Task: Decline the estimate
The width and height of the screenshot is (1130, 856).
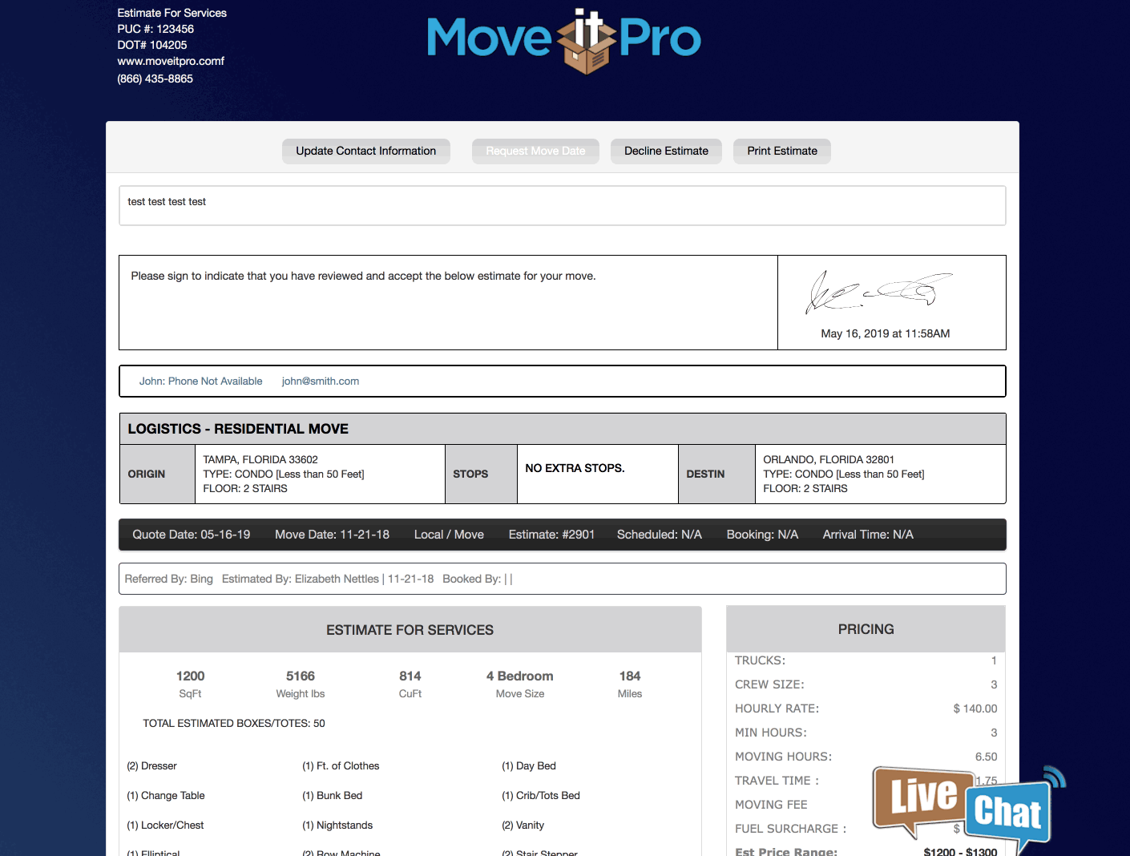Action: pyautogui.click(x=666, y=151)
